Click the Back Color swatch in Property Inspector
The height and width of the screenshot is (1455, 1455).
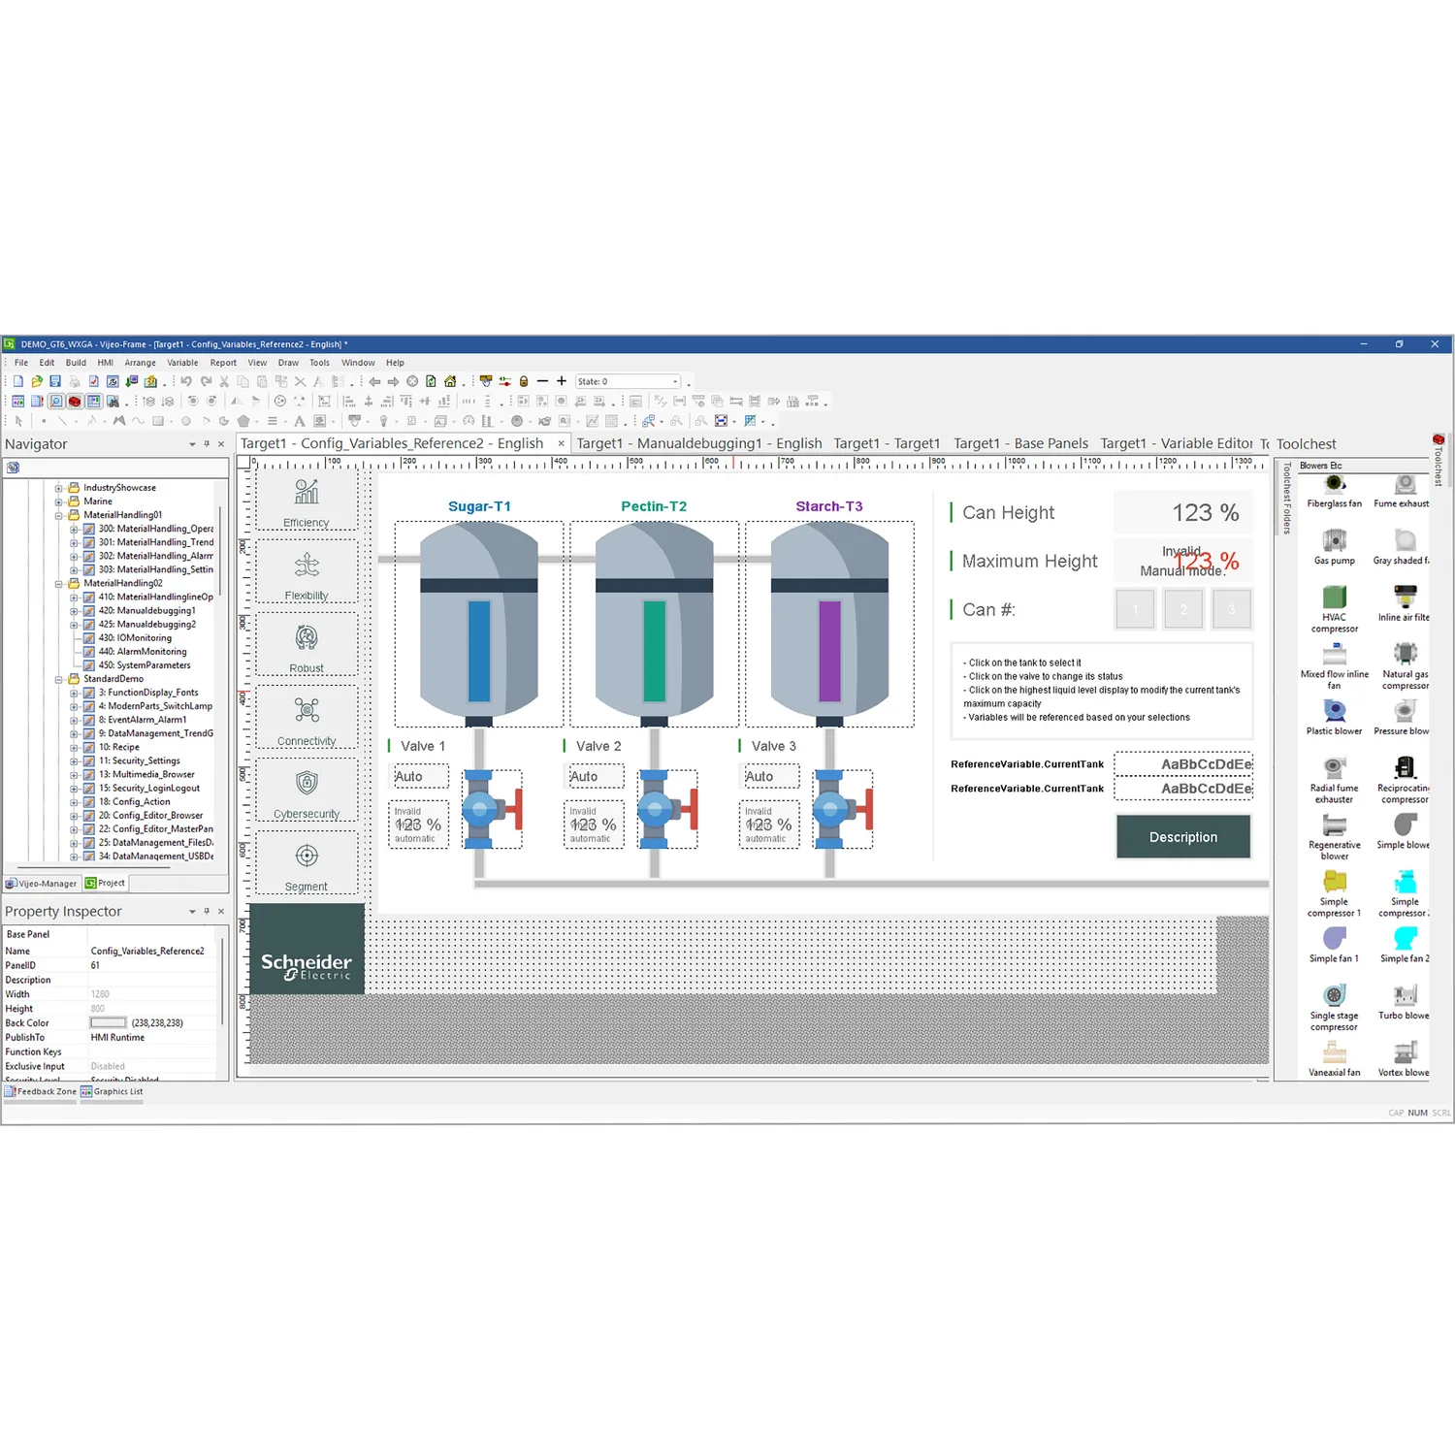(x=109, y=1022)
